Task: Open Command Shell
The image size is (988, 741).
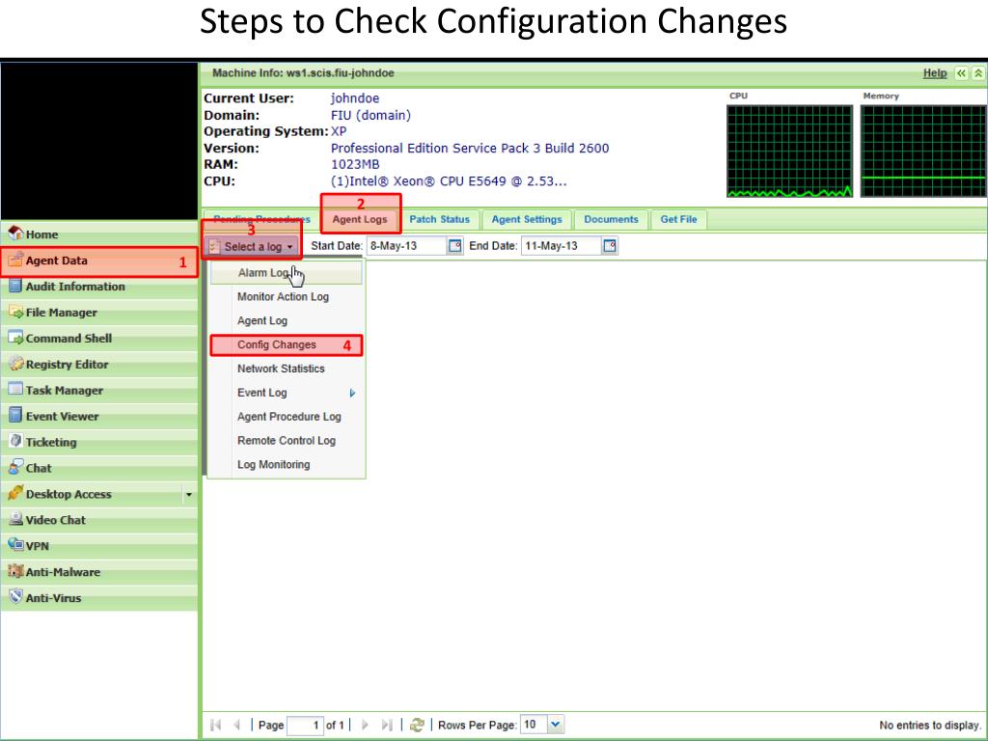Action: pyautogui.click(x=98, y=339)
